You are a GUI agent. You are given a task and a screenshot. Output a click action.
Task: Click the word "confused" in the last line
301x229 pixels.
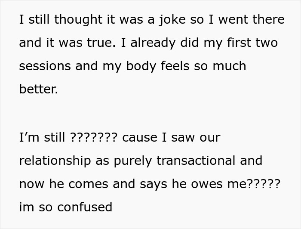[85, 207]
